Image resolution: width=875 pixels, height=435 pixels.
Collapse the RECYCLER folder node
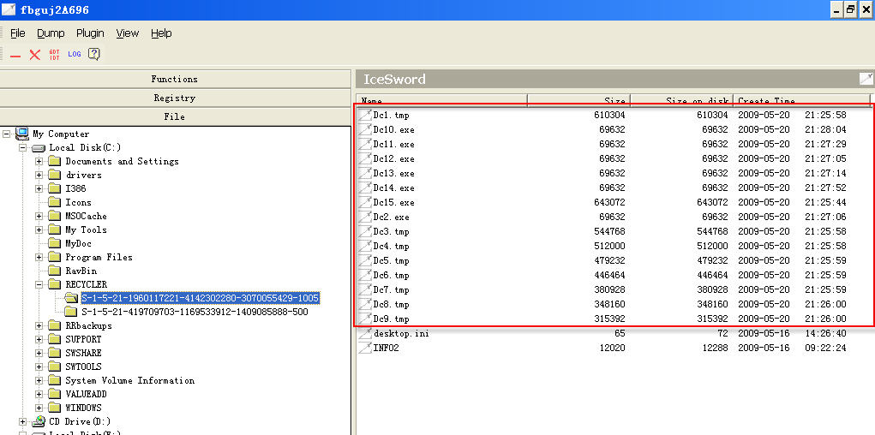[39, 284]
